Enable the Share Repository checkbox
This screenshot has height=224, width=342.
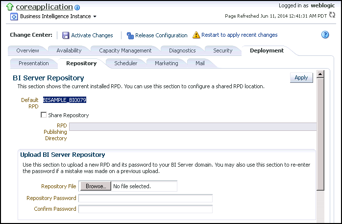(x=44, y=115)
